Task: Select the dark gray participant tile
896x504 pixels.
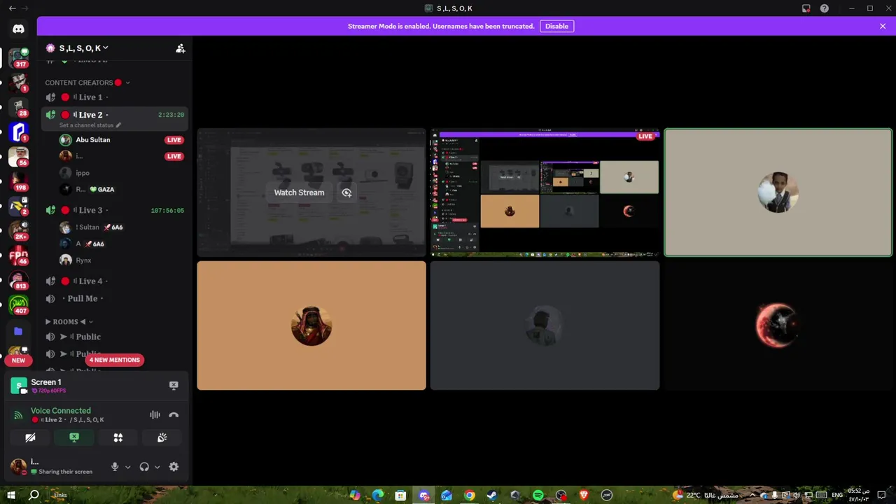Action: 545,325
